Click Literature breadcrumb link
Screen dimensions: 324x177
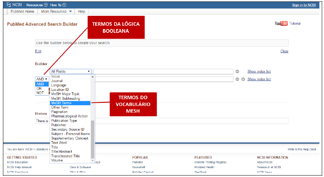42,149
